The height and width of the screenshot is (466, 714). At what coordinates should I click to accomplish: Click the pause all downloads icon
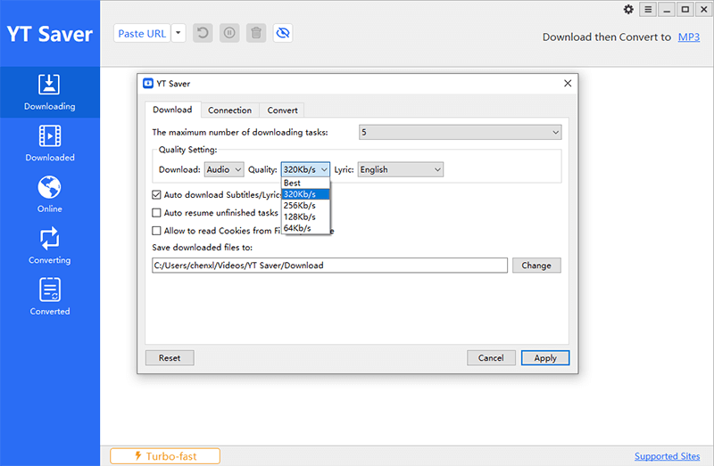pos(229,34)
